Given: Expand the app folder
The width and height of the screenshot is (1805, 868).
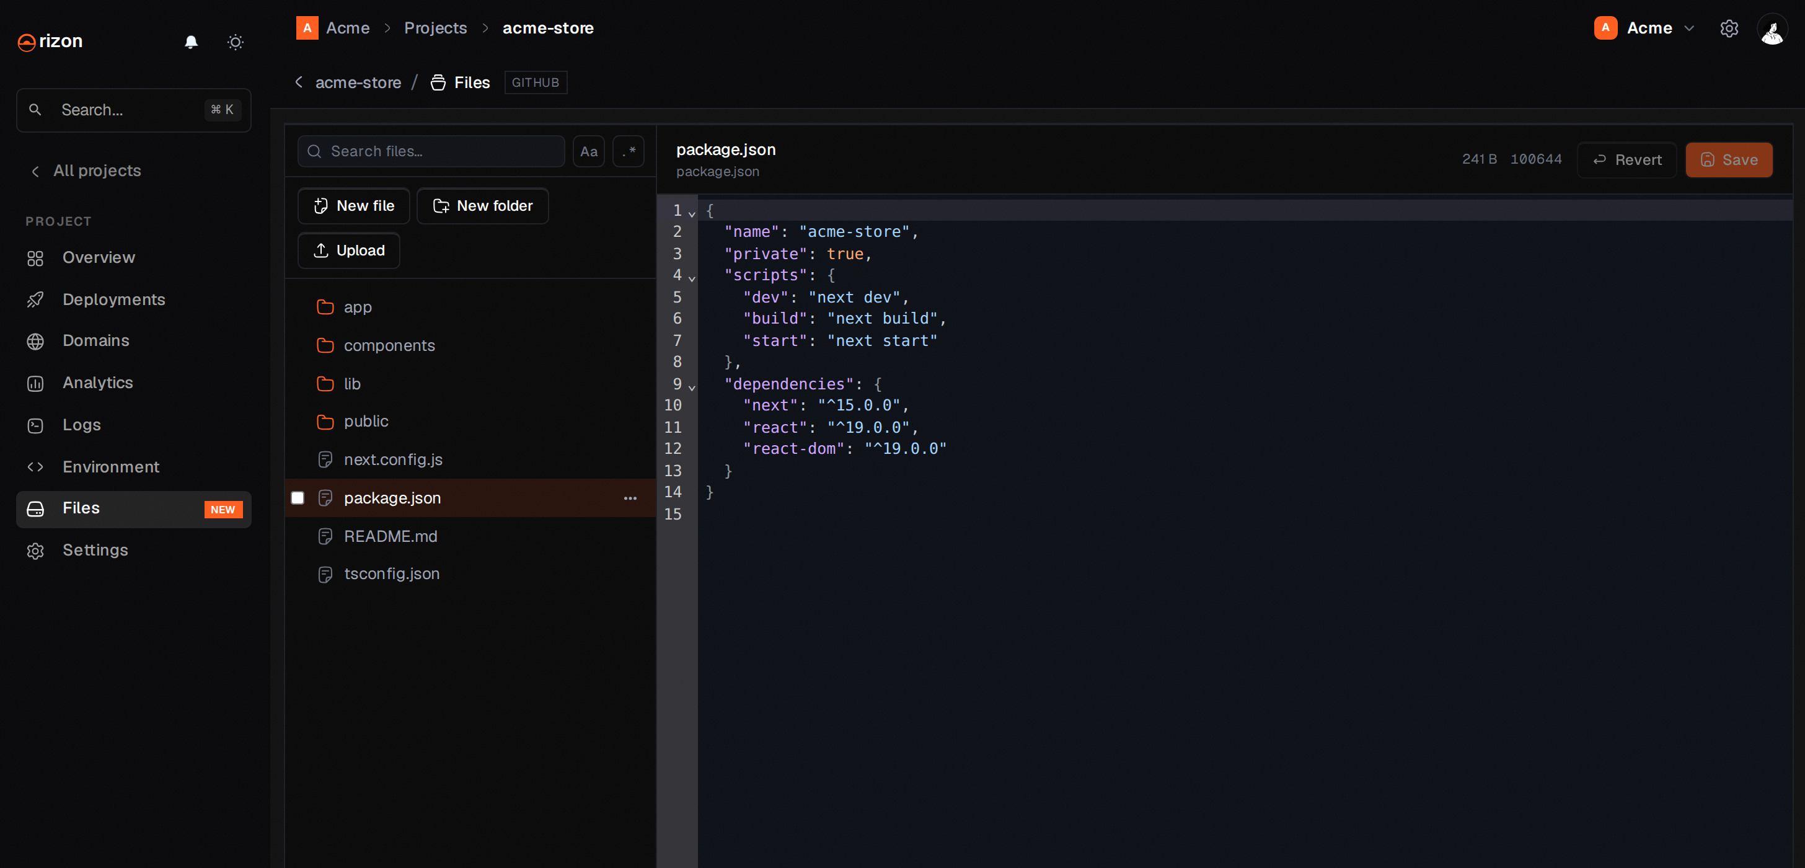Looking at the screenshot, I should (x=470, y=307).
